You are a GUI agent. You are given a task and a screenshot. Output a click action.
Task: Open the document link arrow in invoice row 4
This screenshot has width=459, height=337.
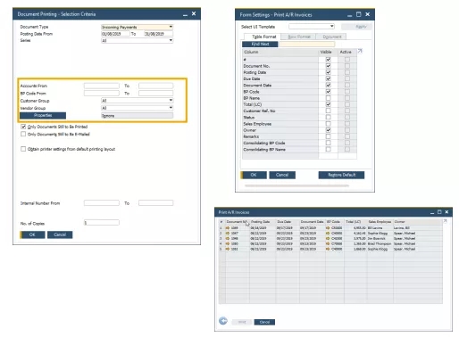tap(228, 243)
